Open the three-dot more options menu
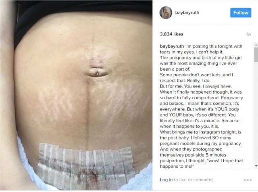 248,180
